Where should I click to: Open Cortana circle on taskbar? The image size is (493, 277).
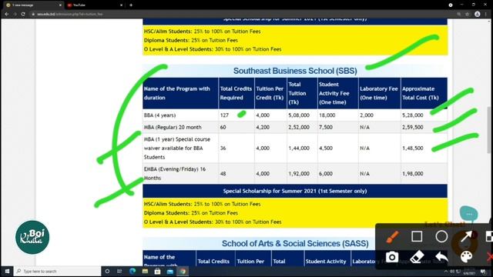[x=107, y=271]
